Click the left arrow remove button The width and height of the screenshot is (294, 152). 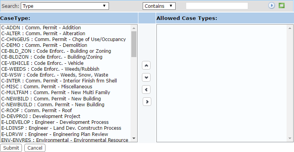coord(146,89)
